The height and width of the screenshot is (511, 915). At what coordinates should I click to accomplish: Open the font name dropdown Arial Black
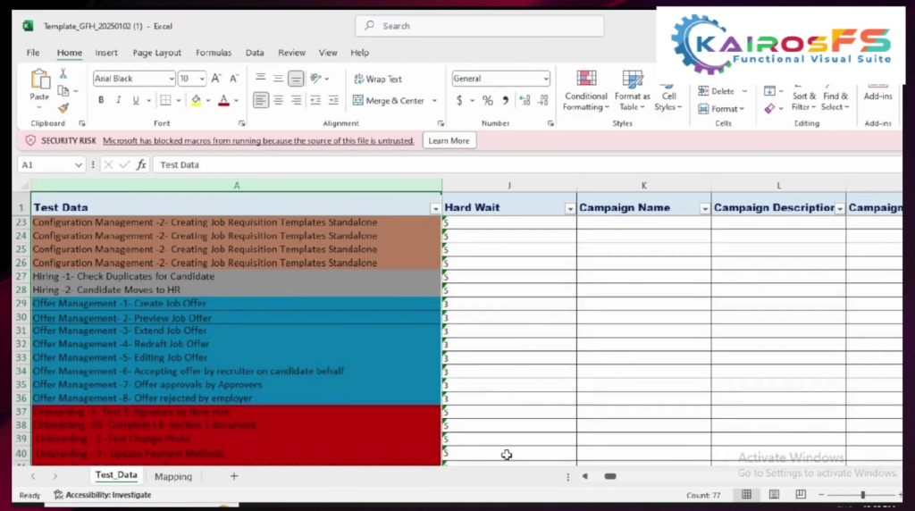133,79
